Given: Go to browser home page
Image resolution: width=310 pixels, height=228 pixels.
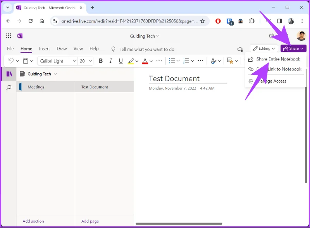Looking at the screenshot, I should click(42, 21).
